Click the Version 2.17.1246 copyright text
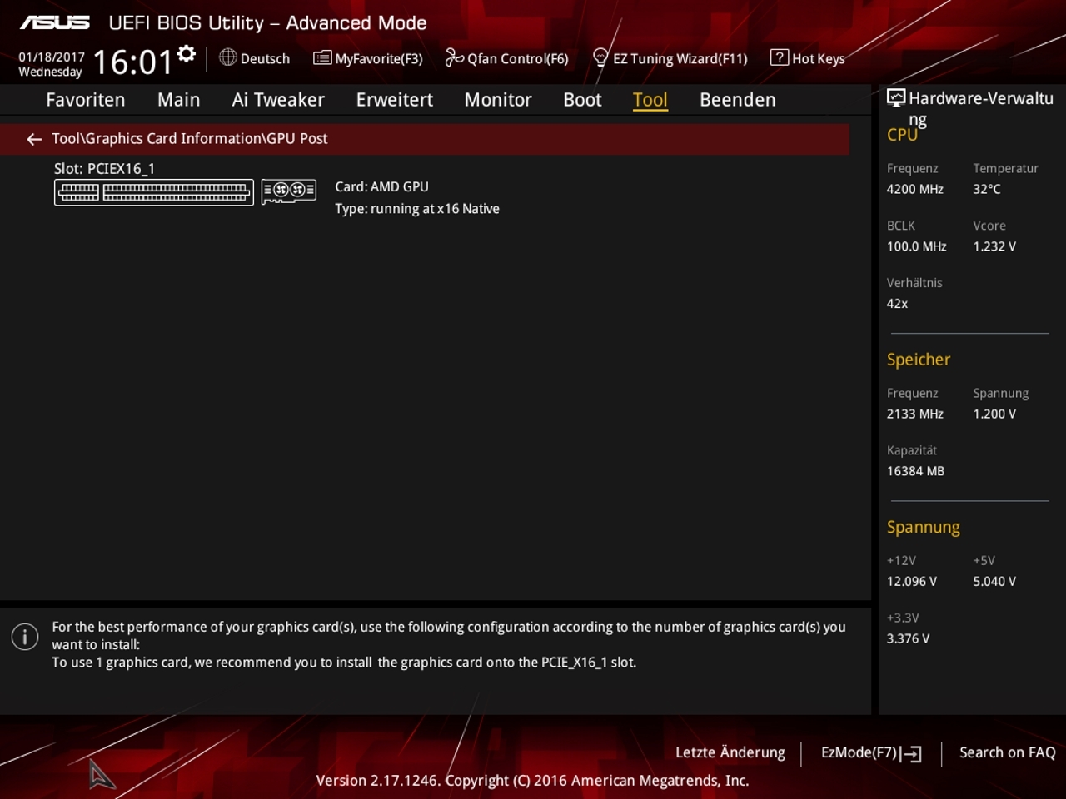The width and height of the screenshot is (1066, 799). (x=532, y=781)
